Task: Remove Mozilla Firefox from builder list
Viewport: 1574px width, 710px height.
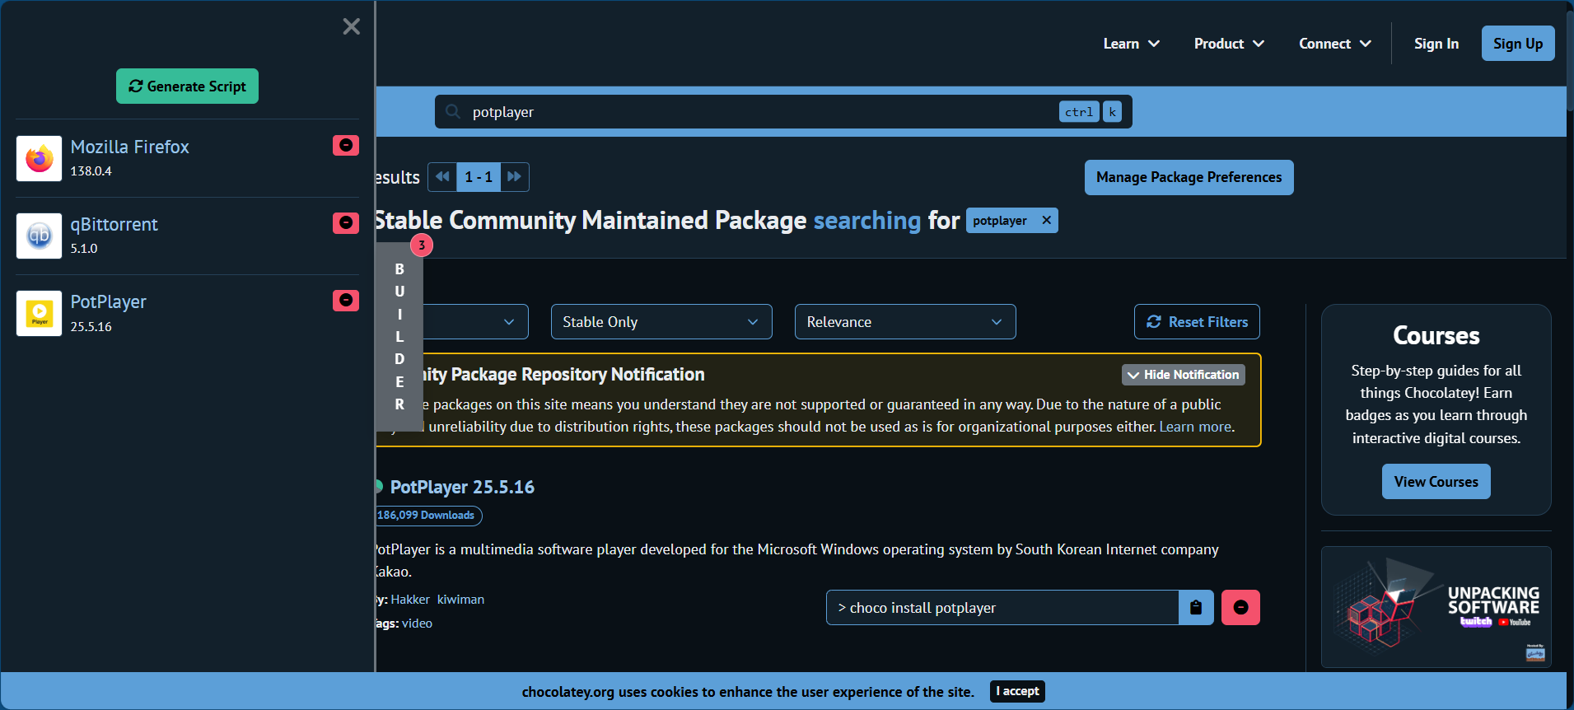Action: [346, 146]
